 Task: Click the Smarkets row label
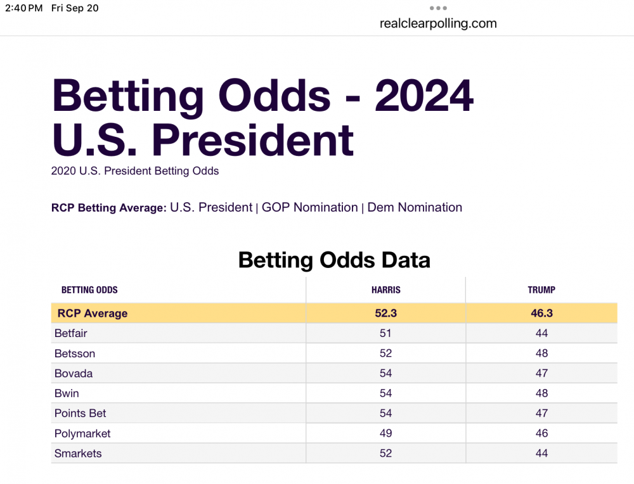[x=78, y=453]
